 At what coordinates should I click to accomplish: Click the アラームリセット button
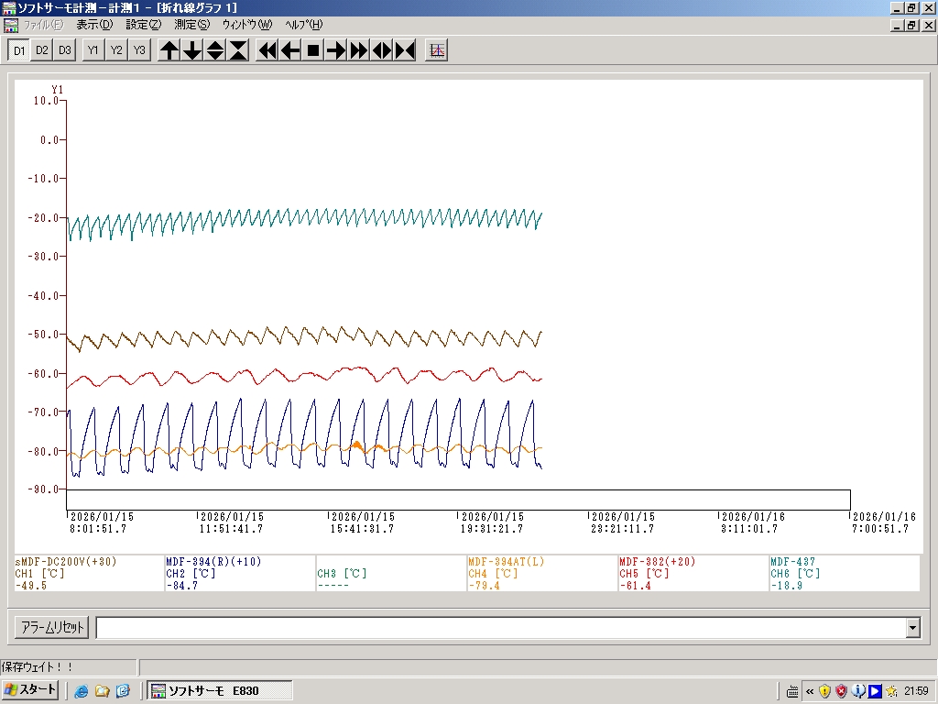pos(52,628)
